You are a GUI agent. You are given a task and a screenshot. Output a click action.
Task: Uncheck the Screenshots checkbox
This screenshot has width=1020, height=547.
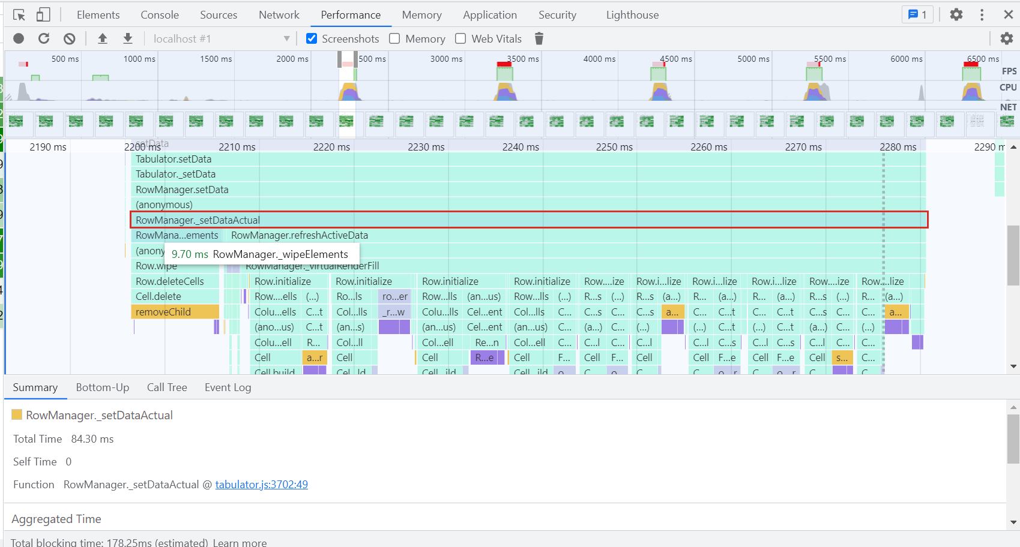[312, 38]
